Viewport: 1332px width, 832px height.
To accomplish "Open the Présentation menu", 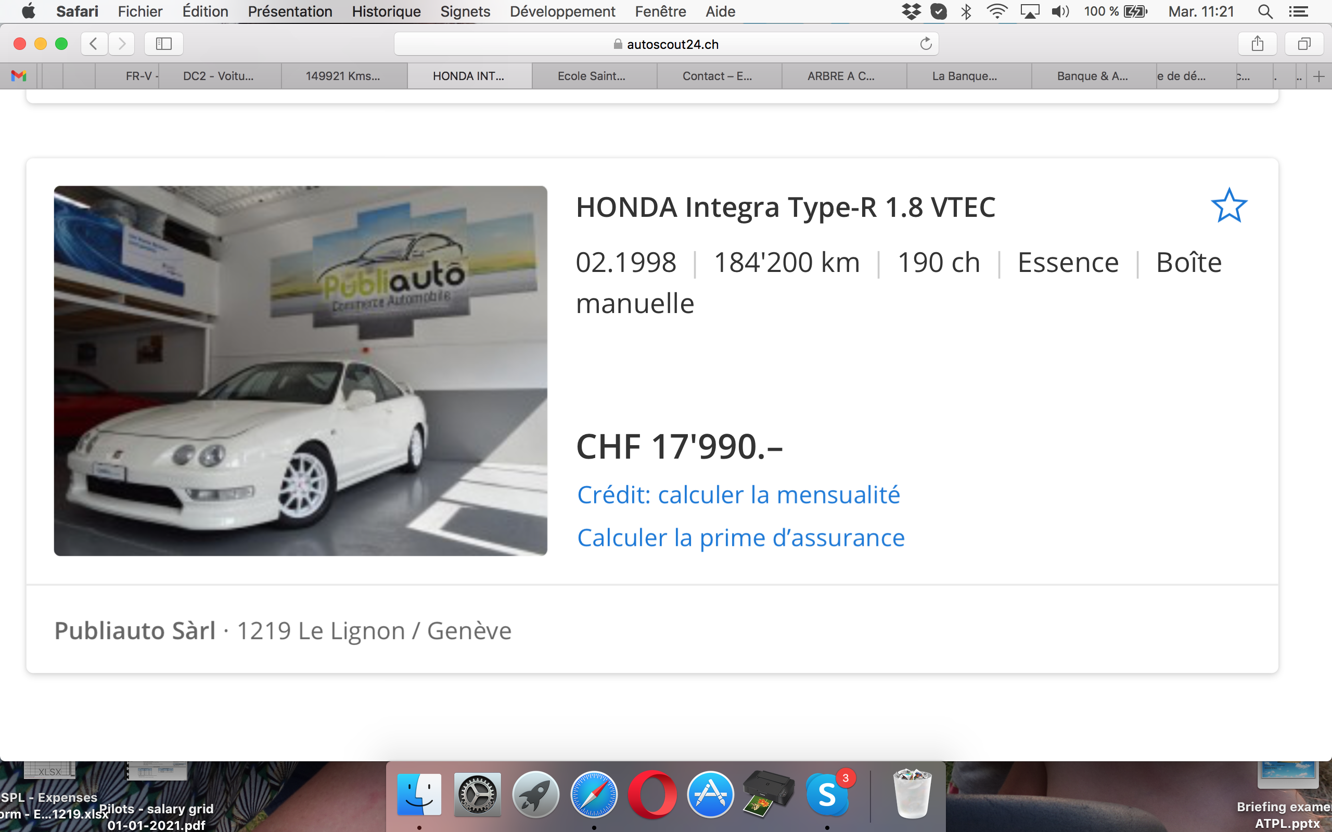I will pos(290,11).
